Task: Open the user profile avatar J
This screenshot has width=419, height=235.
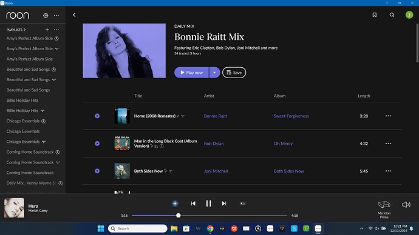Action: point(409,15)
